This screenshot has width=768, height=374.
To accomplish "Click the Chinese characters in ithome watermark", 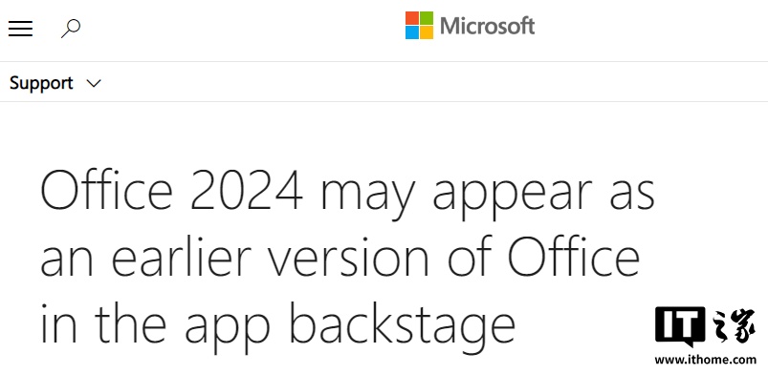I will tap(733, 325).
